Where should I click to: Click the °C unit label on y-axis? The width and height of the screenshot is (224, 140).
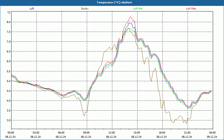pos(9,13)
